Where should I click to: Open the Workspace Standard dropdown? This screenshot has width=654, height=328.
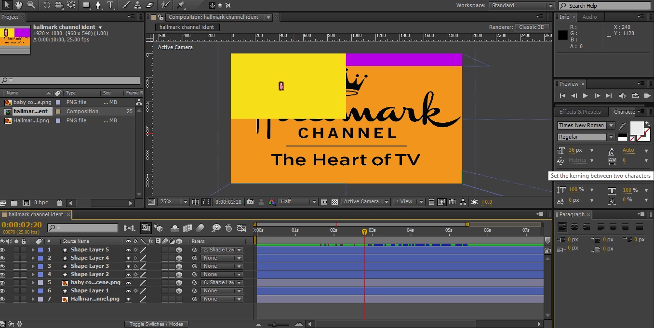coord(522,6)
